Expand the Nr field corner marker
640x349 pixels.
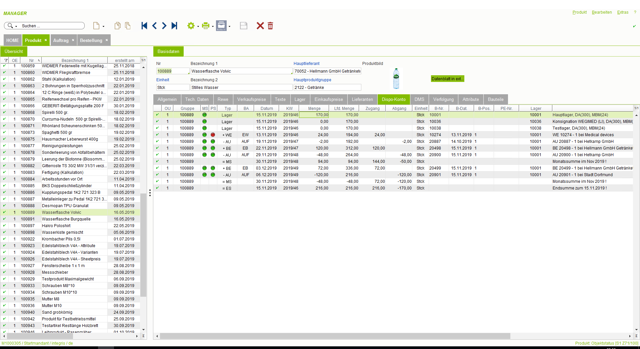[188, 73]
